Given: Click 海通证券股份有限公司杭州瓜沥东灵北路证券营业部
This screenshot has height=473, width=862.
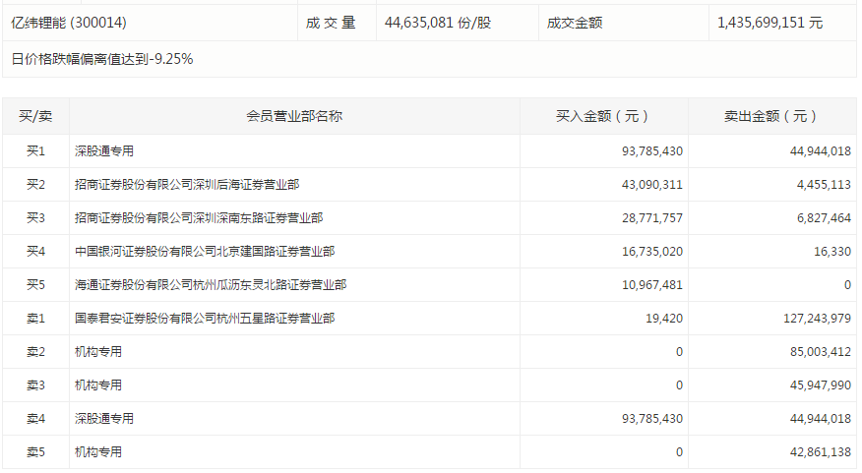Looking at the screenshot, I should pos(211,285).
